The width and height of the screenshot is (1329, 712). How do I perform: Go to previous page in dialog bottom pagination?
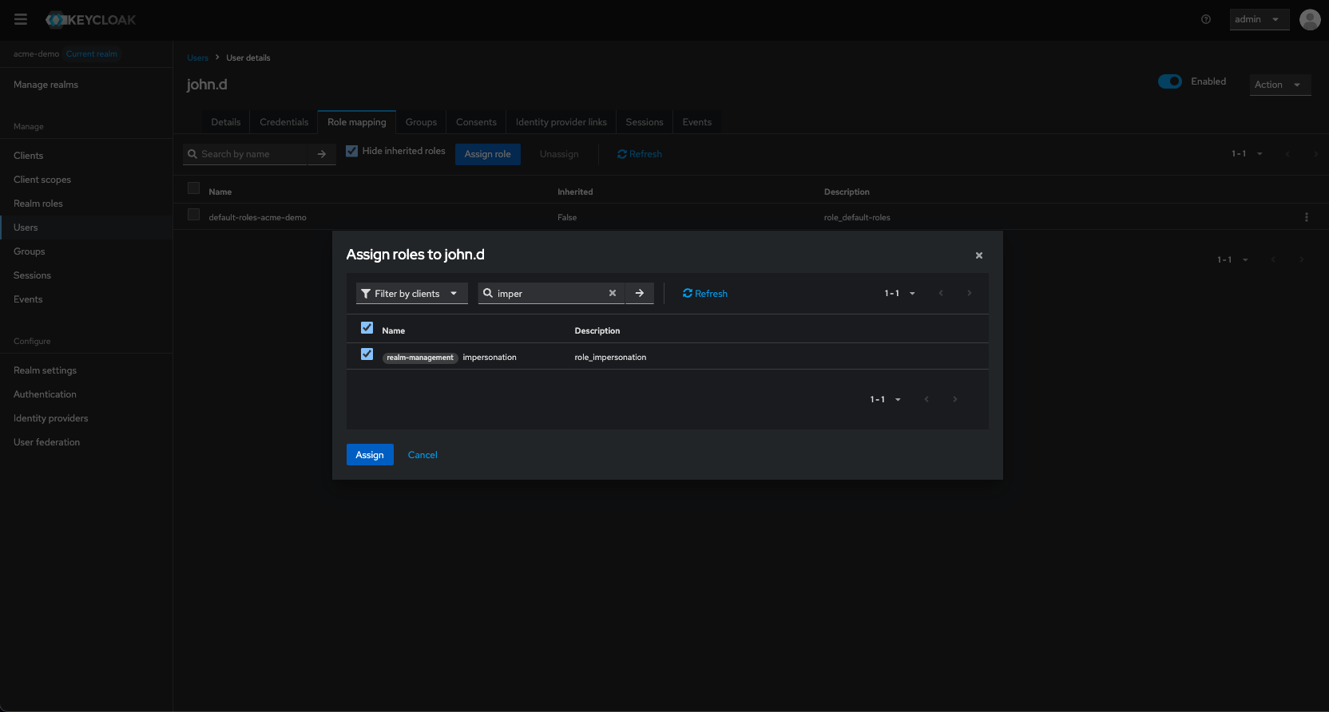click(x=926, y=399)
